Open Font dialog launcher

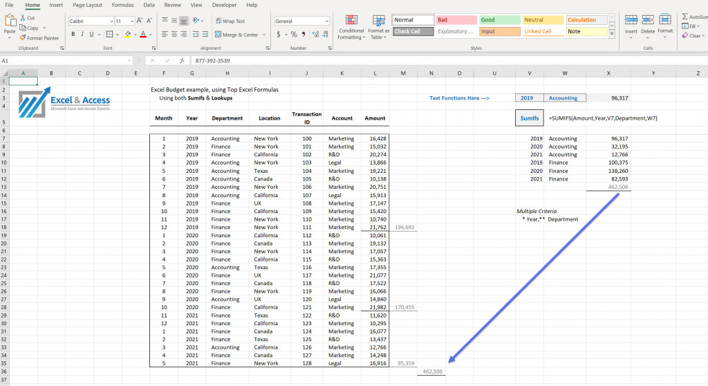coord(154,48)
